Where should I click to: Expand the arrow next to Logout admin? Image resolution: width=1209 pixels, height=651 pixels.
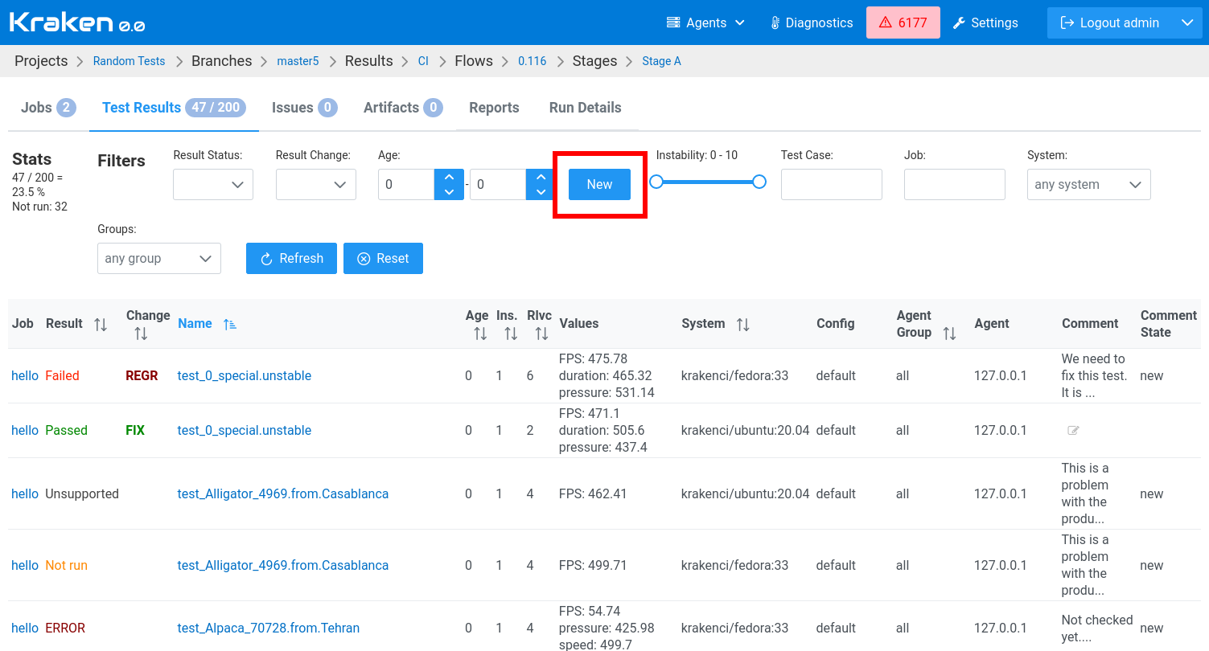(1187, 23)
